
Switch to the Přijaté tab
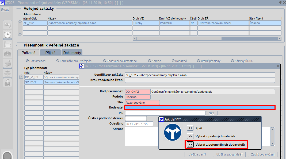(x=50, y=53)
